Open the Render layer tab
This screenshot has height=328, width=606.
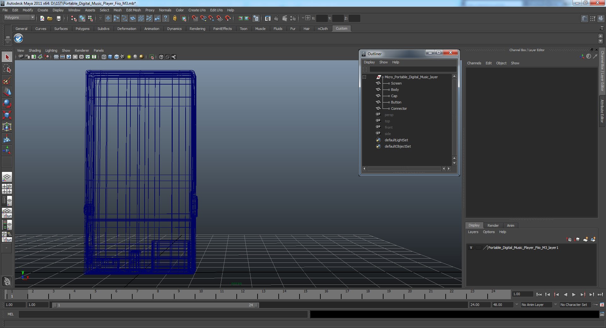click(493, 225)
